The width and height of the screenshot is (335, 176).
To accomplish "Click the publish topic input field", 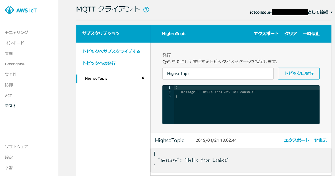I will (218, 74).
